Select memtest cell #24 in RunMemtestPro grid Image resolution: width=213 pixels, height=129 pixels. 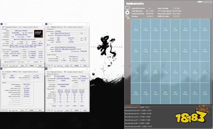pyautogui.click(x=205, y=72)
